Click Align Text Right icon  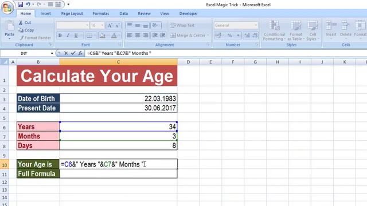coord(145,35)
